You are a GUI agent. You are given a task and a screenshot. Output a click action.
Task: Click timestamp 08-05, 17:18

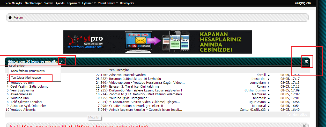[290, 75]
